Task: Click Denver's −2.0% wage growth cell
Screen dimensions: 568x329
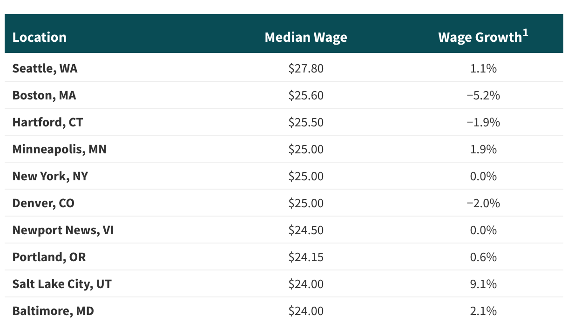Action: 483,203
